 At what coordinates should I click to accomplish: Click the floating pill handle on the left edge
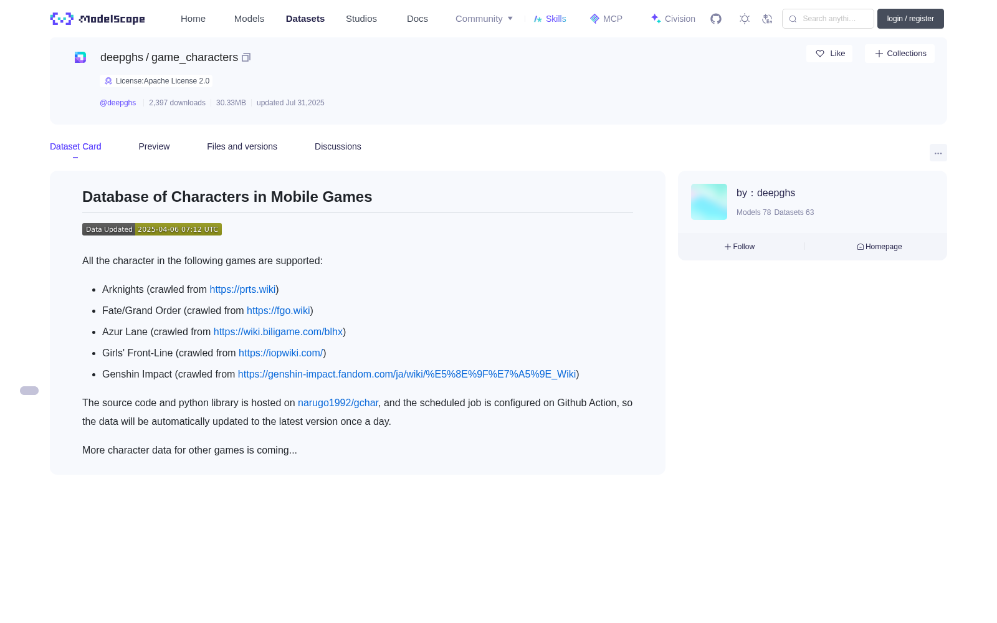29,391
